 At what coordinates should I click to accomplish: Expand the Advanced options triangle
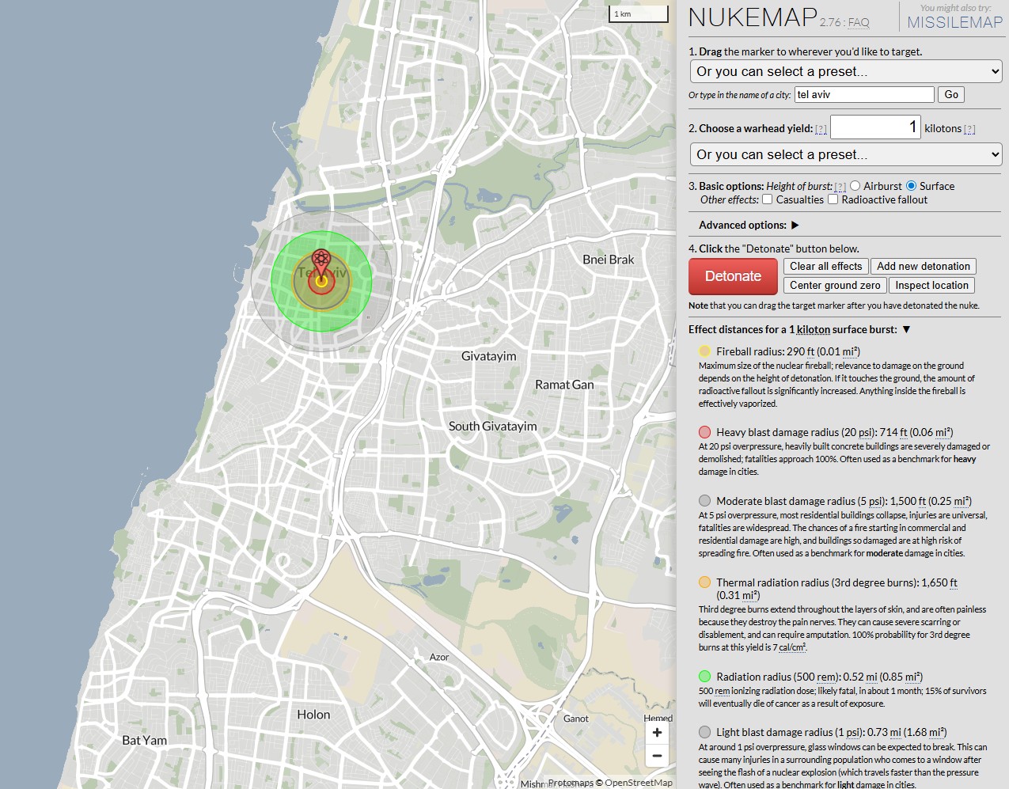pos(795,225)
